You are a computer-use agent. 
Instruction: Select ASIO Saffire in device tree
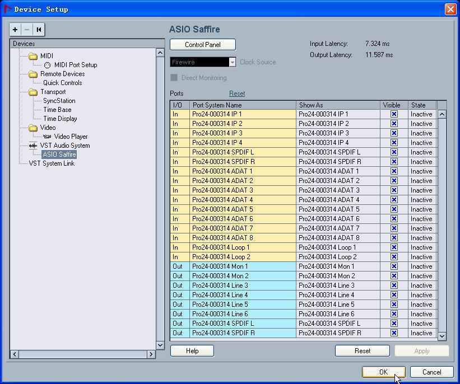59,154
